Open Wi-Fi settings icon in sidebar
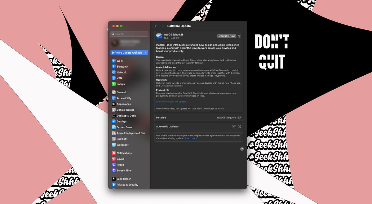 pos(114,61)
